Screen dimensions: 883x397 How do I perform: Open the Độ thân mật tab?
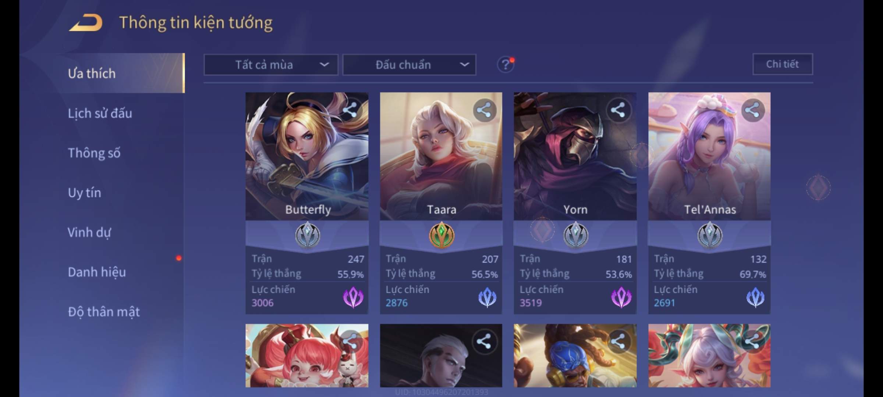[x=104, y=312]
